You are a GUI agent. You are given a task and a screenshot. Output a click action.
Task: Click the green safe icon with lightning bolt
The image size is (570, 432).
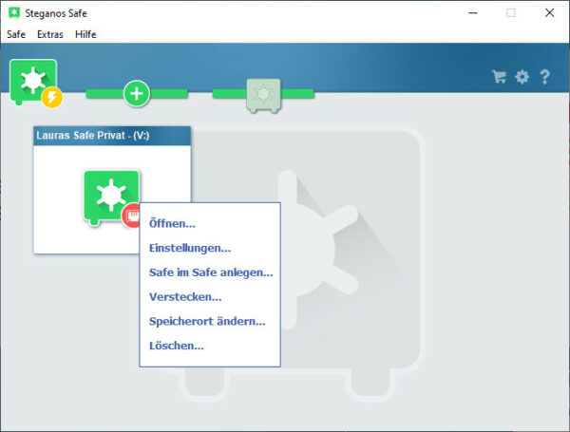pyautogui.click(x=33, y=82)
